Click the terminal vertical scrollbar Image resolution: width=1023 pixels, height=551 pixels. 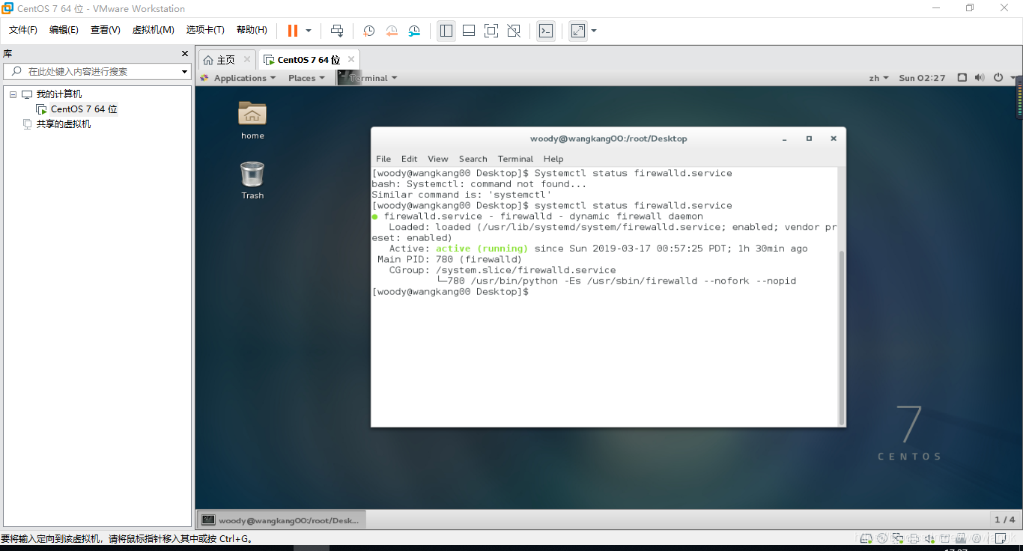click(842, 337)
